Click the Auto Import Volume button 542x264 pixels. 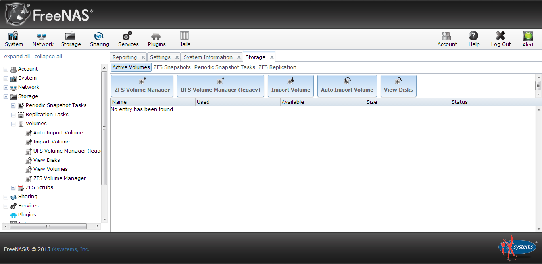click(347, 86)
